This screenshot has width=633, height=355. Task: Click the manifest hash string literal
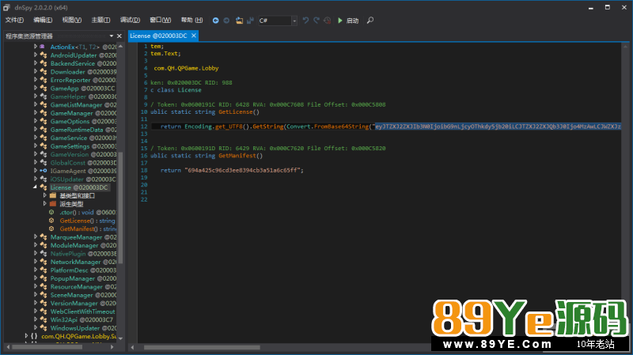pyautogui.click(x=242, y=170)
